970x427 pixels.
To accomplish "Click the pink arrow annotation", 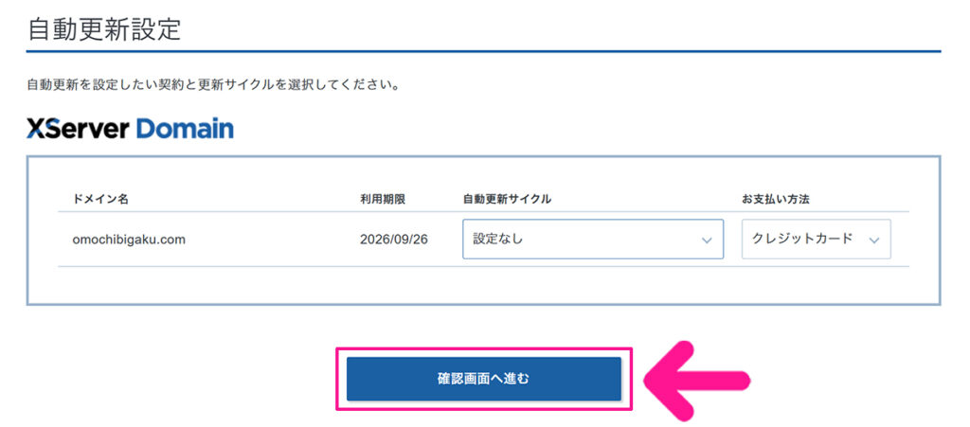I will (697, 381).
